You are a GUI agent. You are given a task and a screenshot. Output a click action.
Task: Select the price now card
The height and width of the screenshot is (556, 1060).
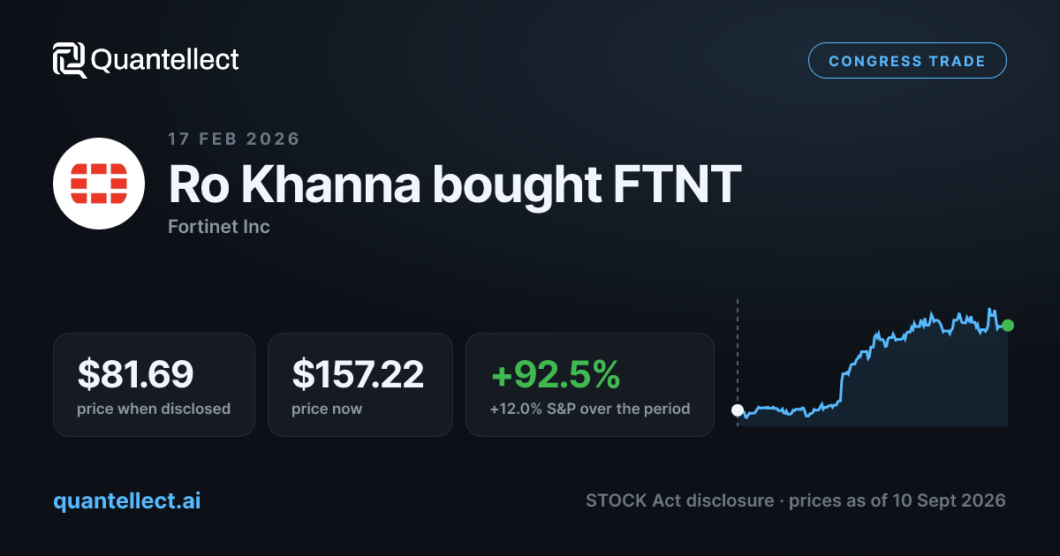point(360,384)
